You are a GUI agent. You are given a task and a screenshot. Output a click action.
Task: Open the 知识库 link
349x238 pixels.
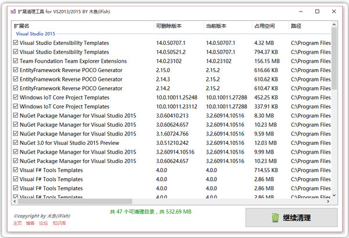tap(59, 223)
